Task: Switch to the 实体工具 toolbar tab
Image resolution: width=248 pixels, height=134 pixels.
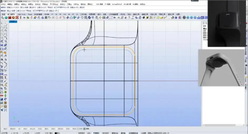Action: [x=153, y=14]
